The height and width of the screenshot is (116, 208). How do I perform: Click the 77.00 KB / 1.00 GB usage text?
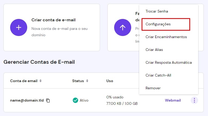tap(122, 103)
